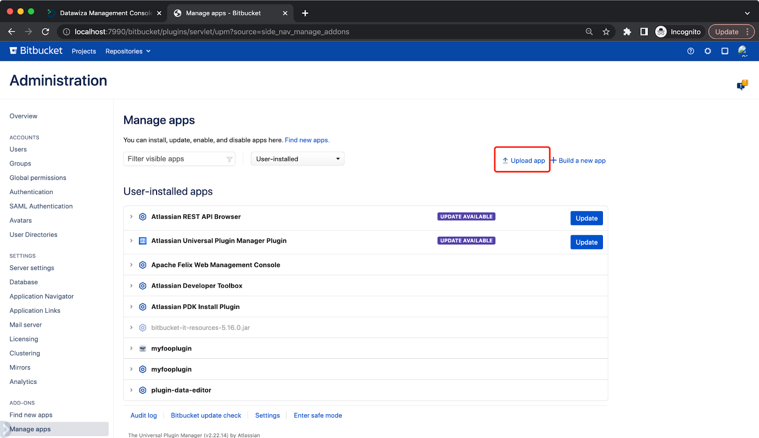The width and height of the screenshot is (759, 438).
Task: Click the browser forward arrow
Action: coord(28,32)
